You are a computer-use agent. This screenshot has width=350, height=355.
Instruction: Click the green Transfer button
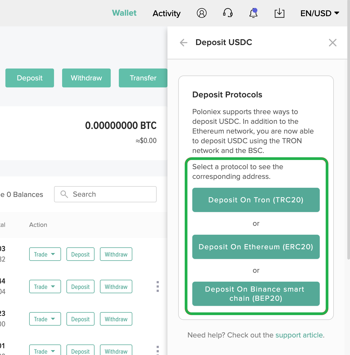pyautogui.click(x=143, y=78)
